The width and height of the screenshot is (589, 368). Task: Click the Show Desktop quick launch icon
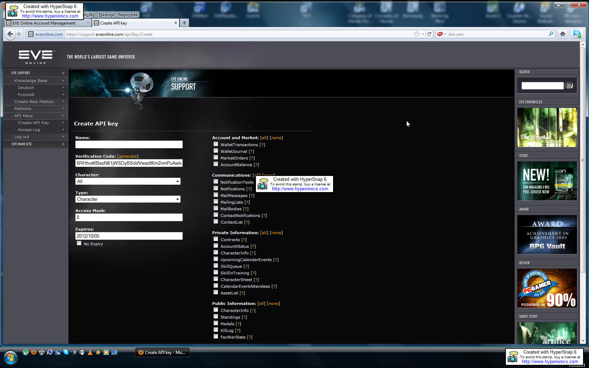point(114,352)
